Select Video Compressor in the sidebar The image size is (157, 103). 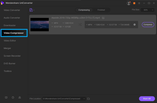tap(14, 33)
